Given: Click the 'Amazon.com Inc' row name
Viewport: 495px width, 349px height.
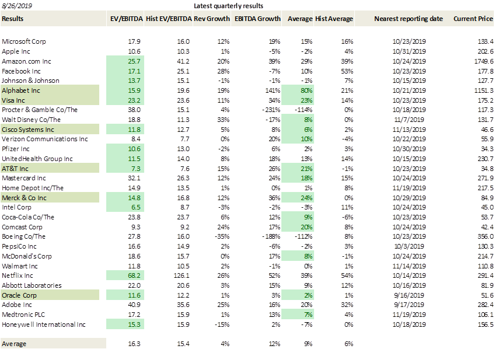Looking at the screenshot, I should (26, 61).
